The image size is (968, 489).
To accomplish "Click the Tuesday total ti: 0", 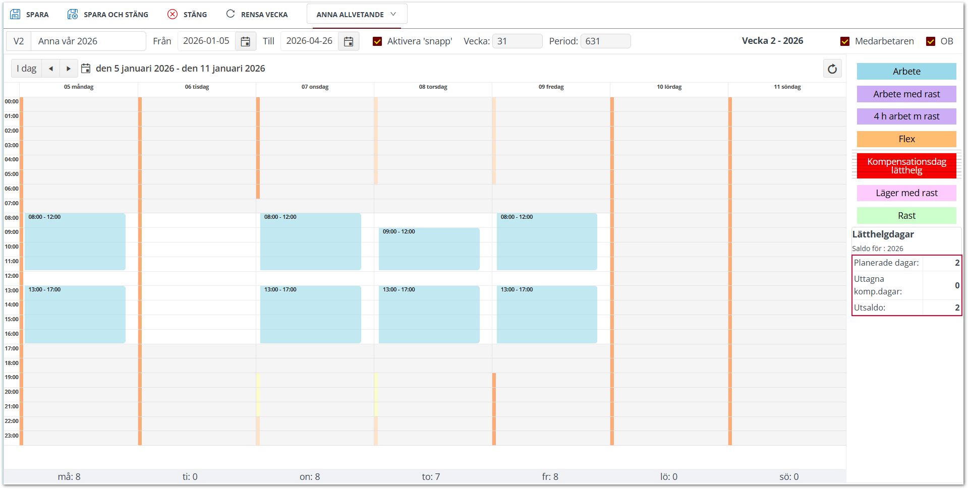I will coord(190,477).
